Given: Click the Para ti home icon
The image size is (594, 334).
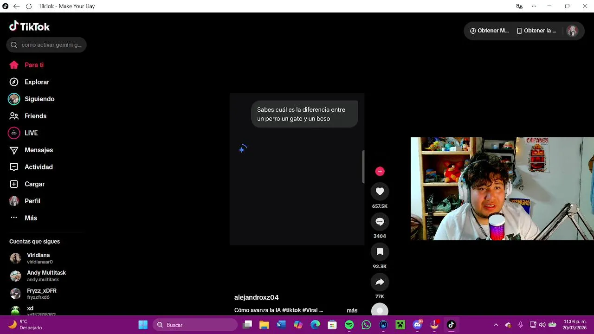Looking at the screenshot, I should tap(14, 65).
